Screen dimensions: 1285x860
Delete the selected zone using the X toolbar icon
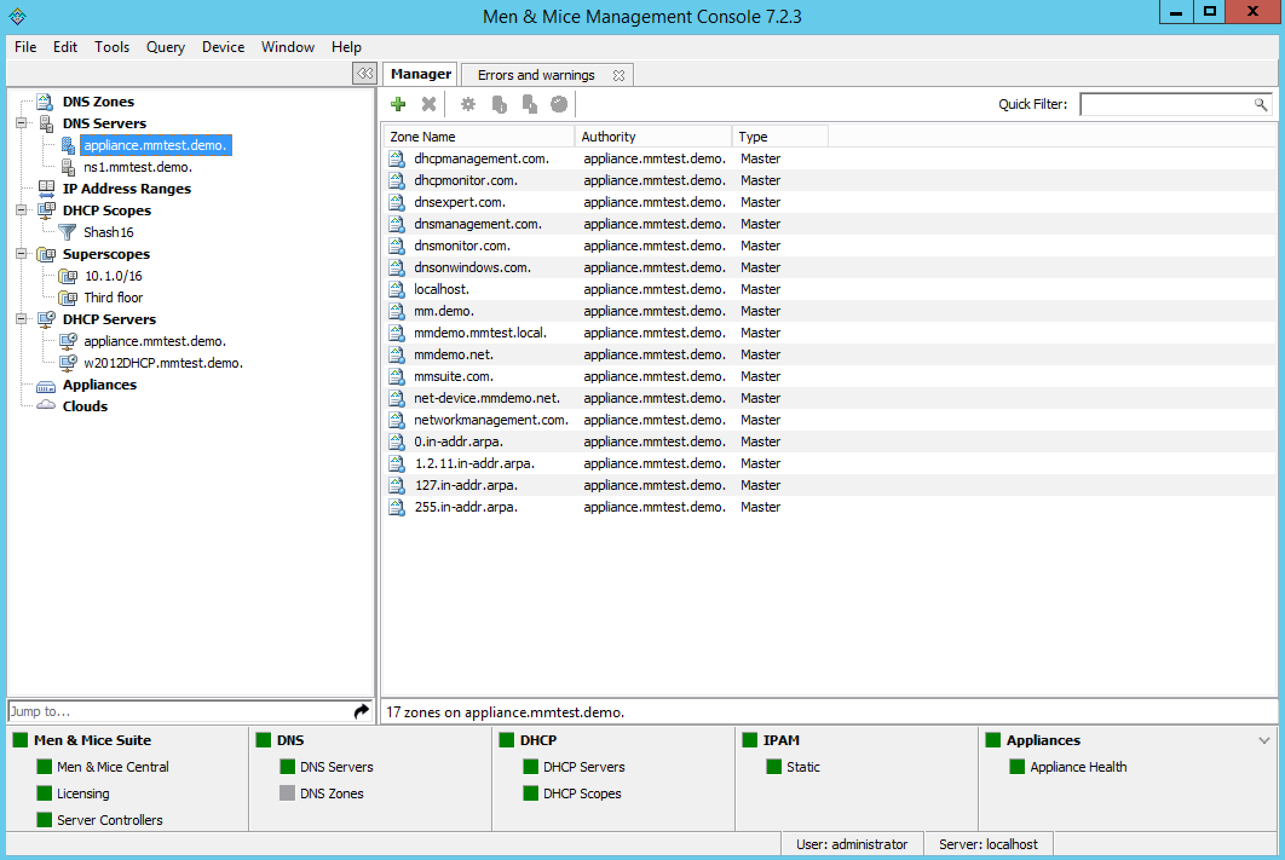[x=428, y=103]
